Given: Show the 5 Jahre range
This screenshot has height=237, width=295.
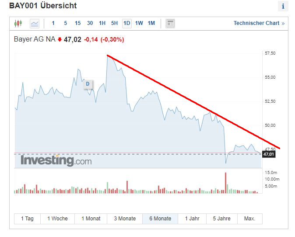Looking at the screenshot, I should tap(221, 219).
